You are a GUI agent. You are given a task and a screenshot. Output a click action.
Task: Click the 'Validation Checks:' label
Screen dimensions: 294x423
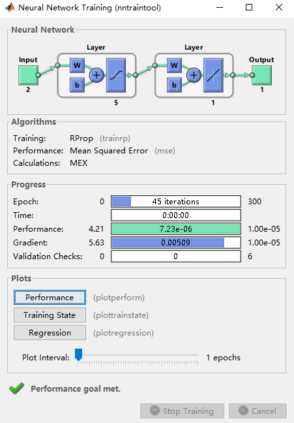pos(48,257)
